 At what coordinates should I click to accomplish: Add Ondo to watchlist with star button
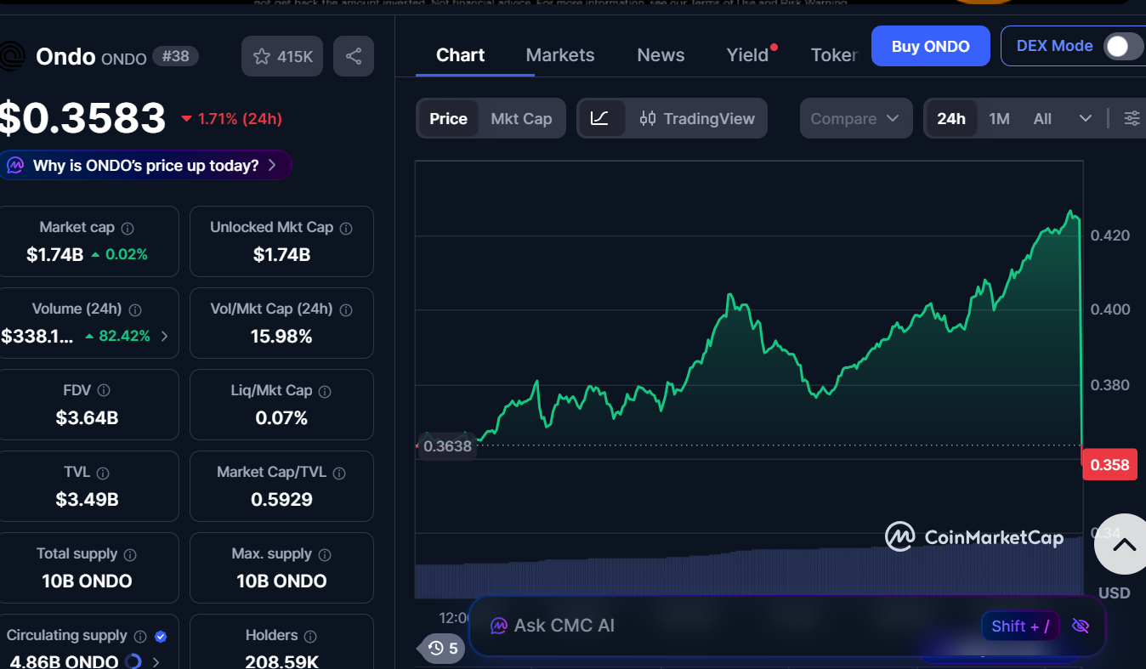pyautogui.click(x=282, y=57)
